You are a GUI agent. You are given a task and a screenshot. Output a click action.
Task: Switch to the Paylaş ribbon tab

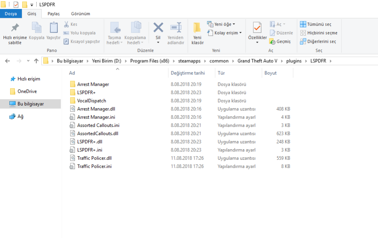pos(53,14)
